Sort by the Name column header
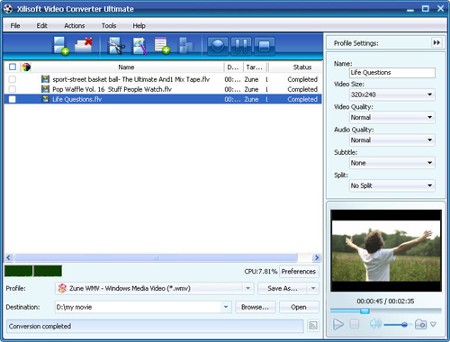Screen dimensions: 450x342 126,67
